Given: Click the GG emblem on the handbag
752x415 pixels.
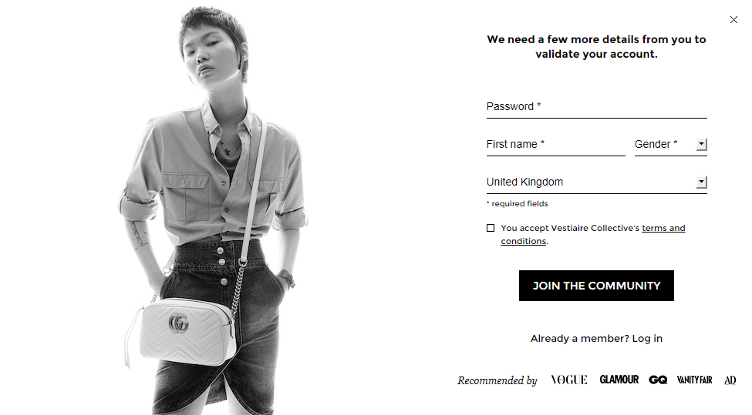Looking at the screenshot, I should [x=178, y=323].
